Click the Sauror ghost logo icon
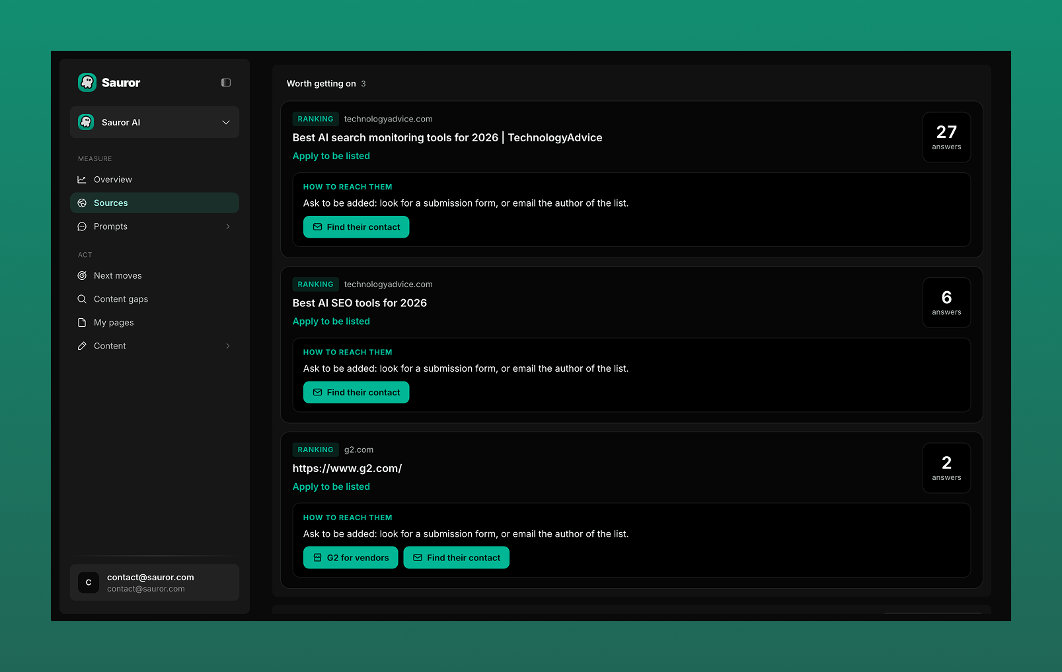The width and height of the screenshot is (1062, 672). pyautogui.click(x=87, y=83)
